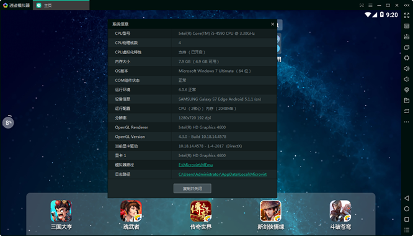Viewport: 413px width, 236px height.
Task: Click the 10.18.14.4578 - 1-4-2017 driver value
Action: tap(210, 146)
